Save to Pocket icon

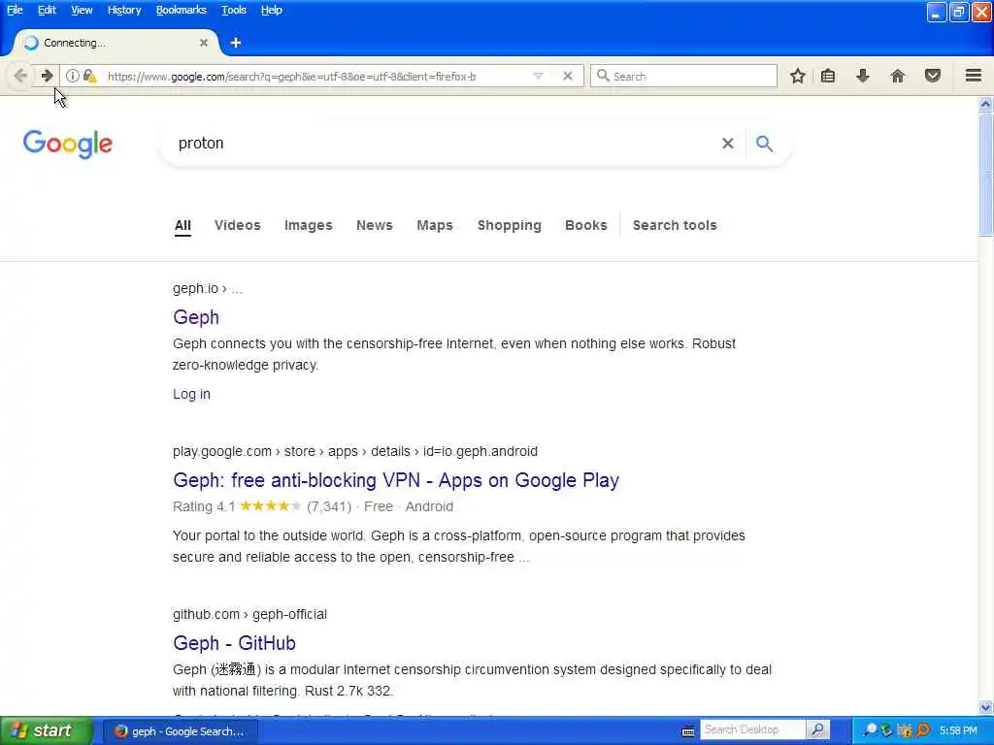point(932,76)
